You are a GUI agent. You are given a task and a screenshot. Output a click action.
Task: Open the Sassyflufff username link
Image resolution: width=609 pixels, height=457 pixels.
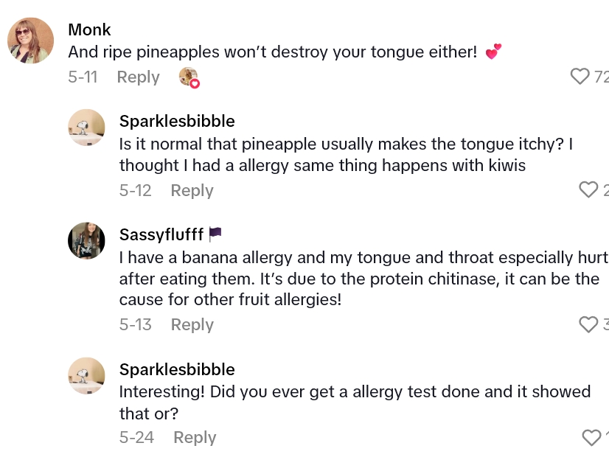[161, 235]
